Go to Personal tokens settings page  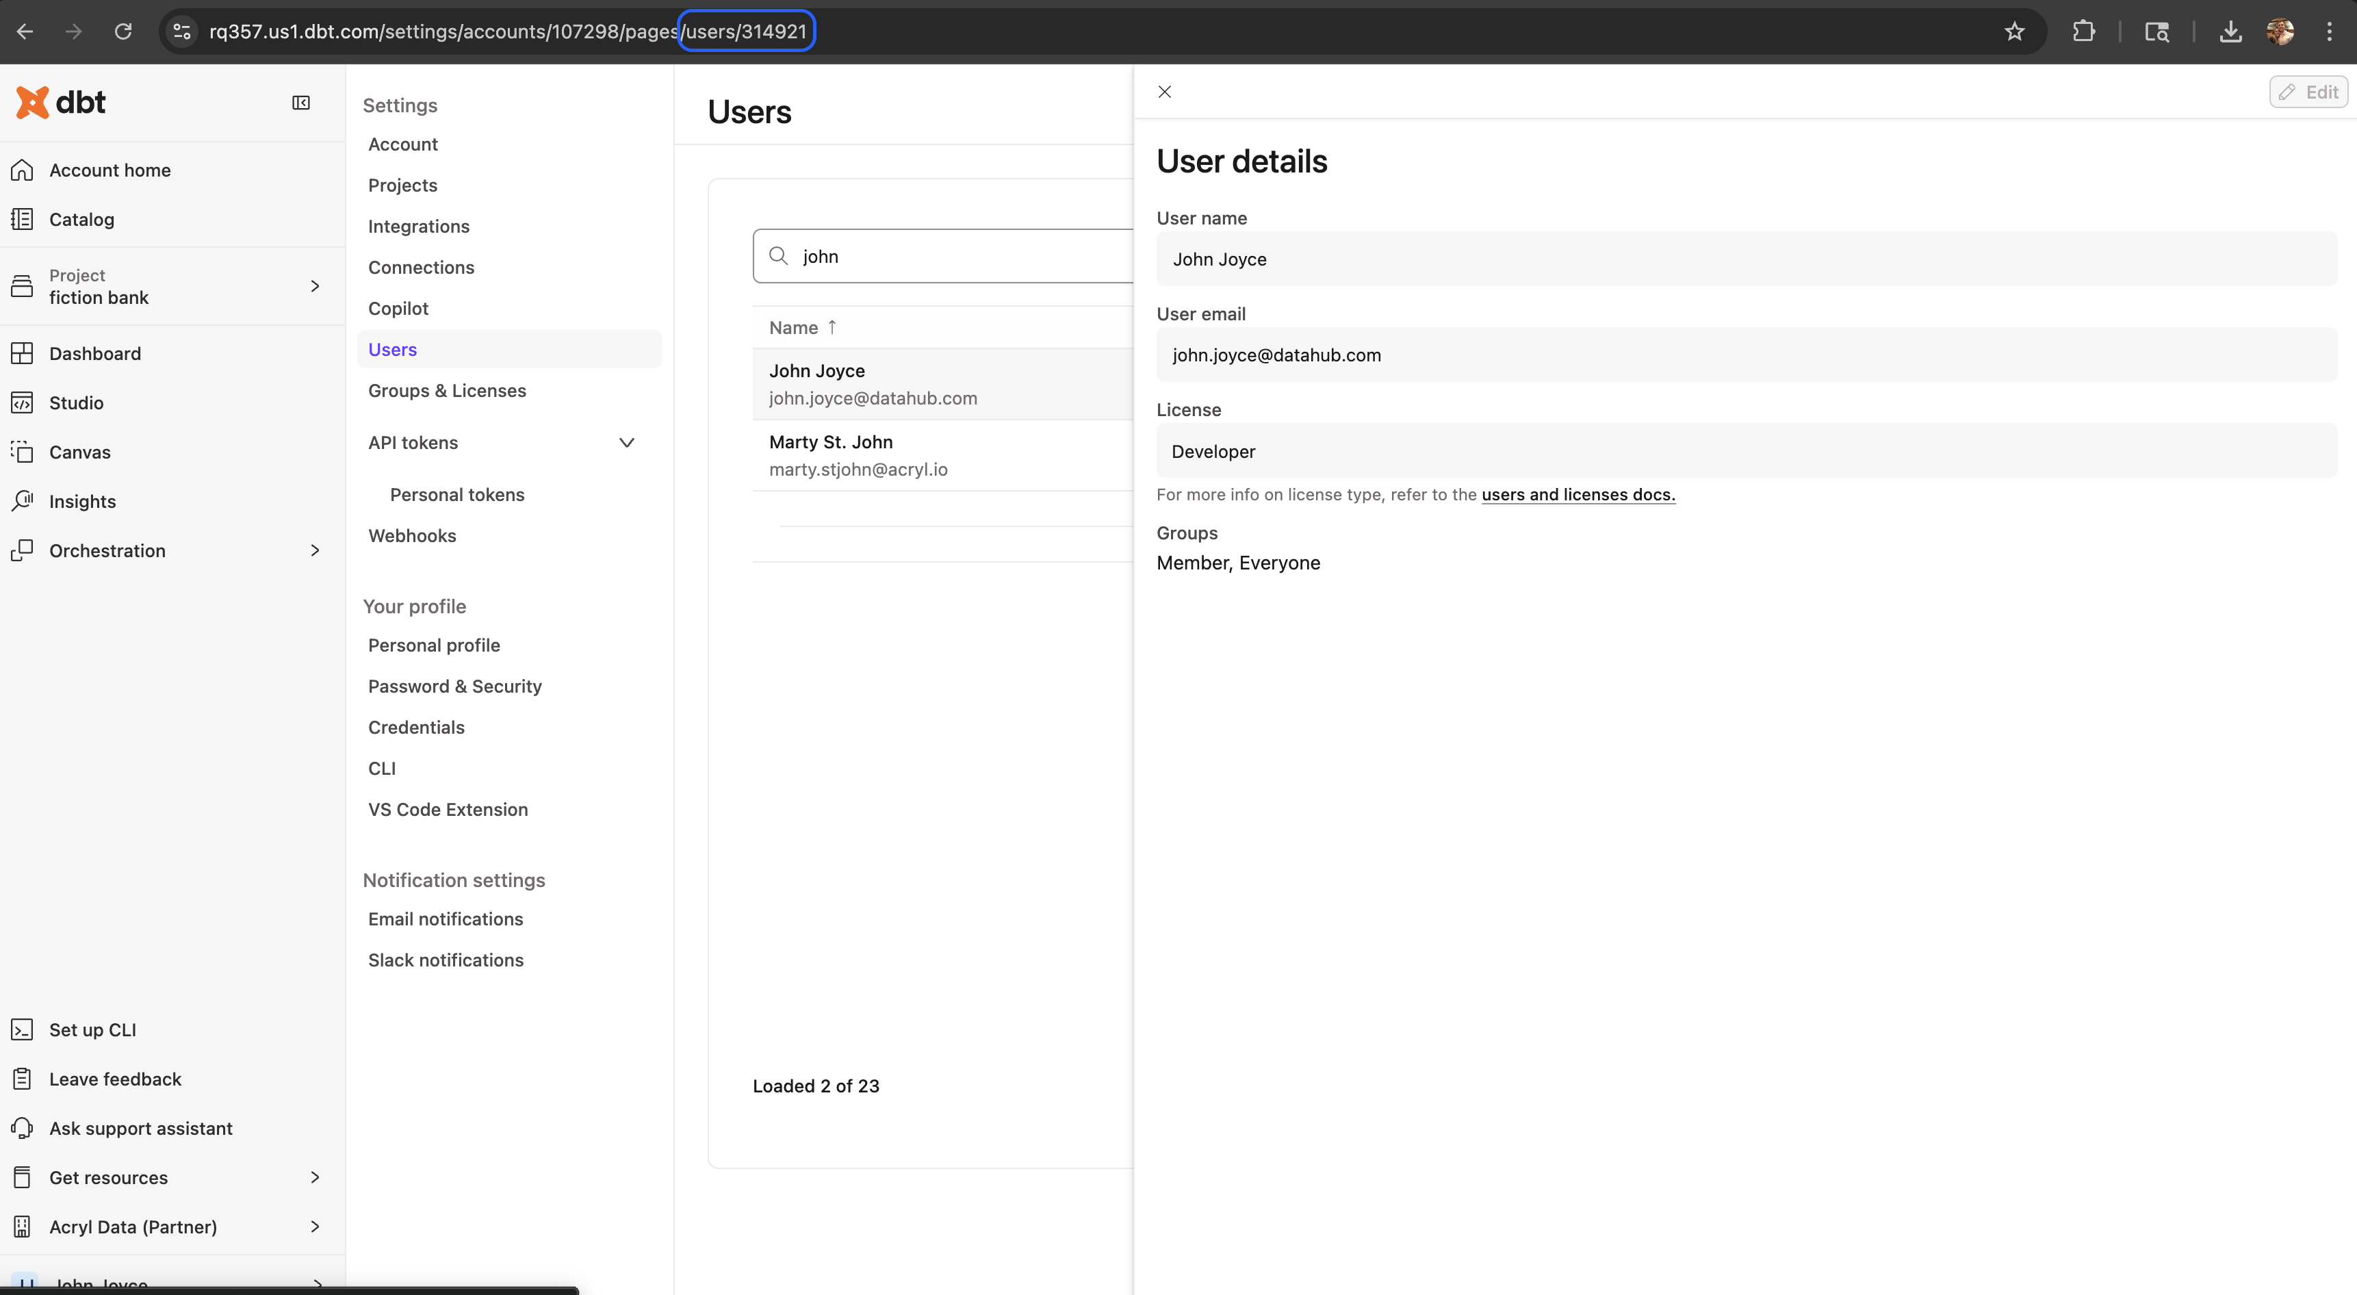click(456, 494)
